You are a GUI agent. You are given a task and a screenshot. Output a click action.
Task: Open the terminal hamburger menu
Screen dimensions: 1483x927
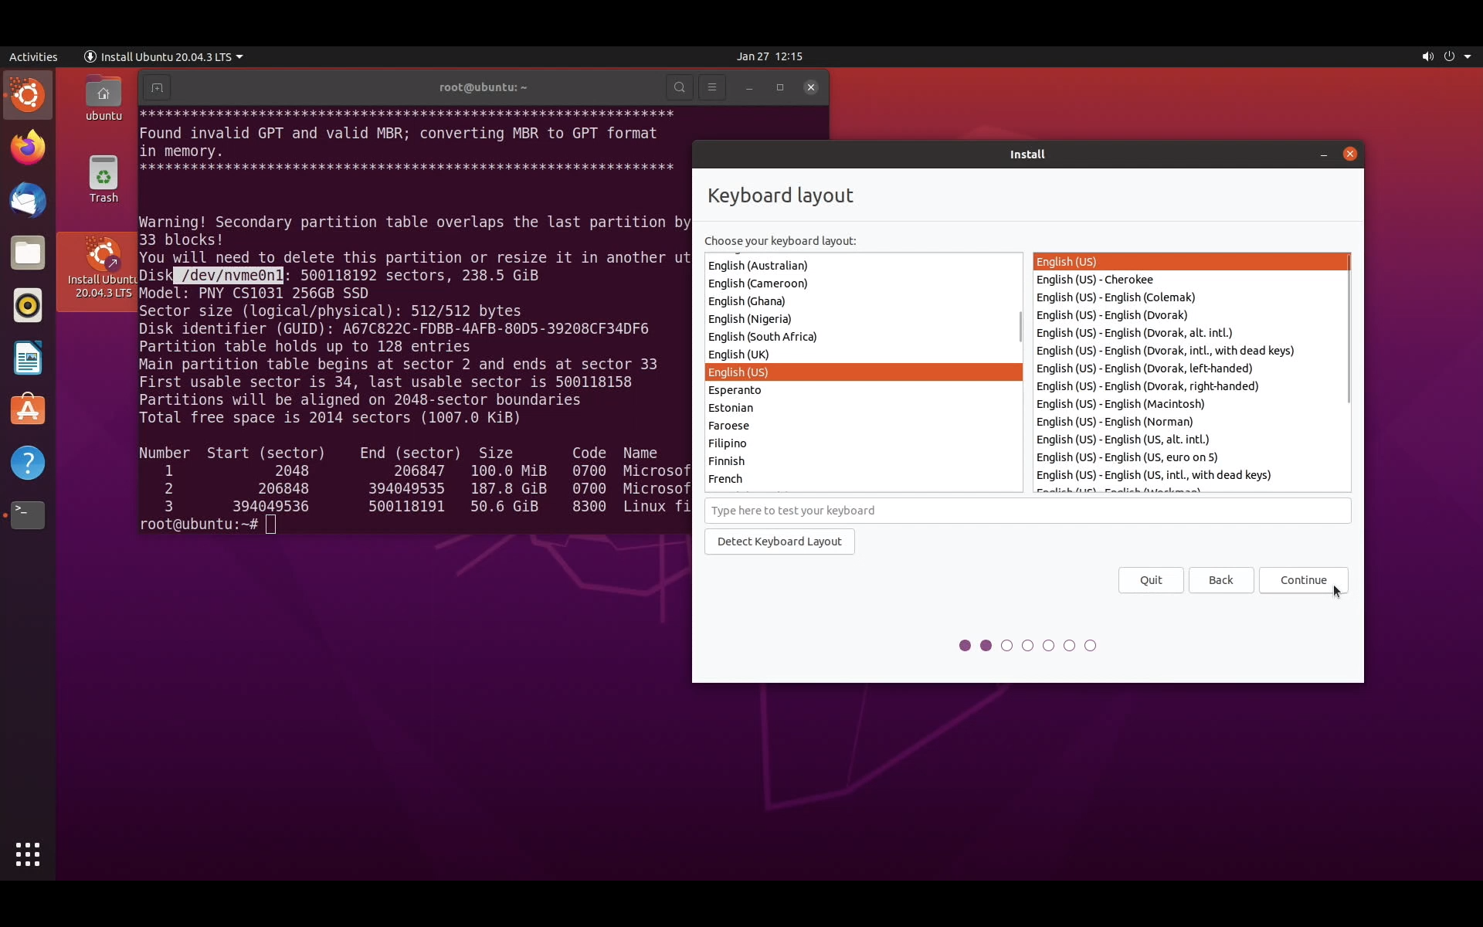pyautogui.click(x=711, y=87)
